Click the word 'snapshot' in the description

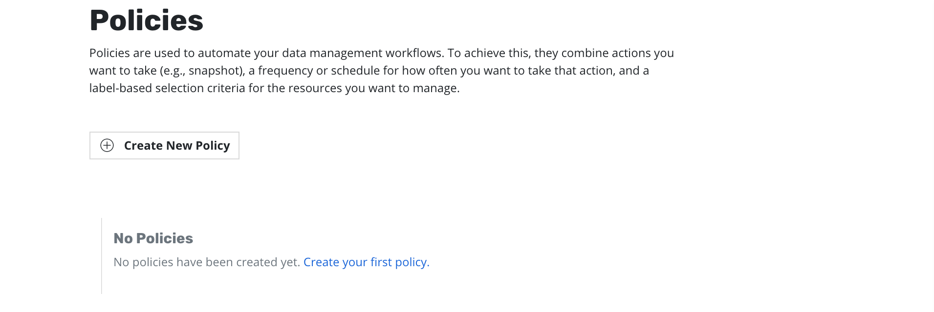tap(216, 71)
